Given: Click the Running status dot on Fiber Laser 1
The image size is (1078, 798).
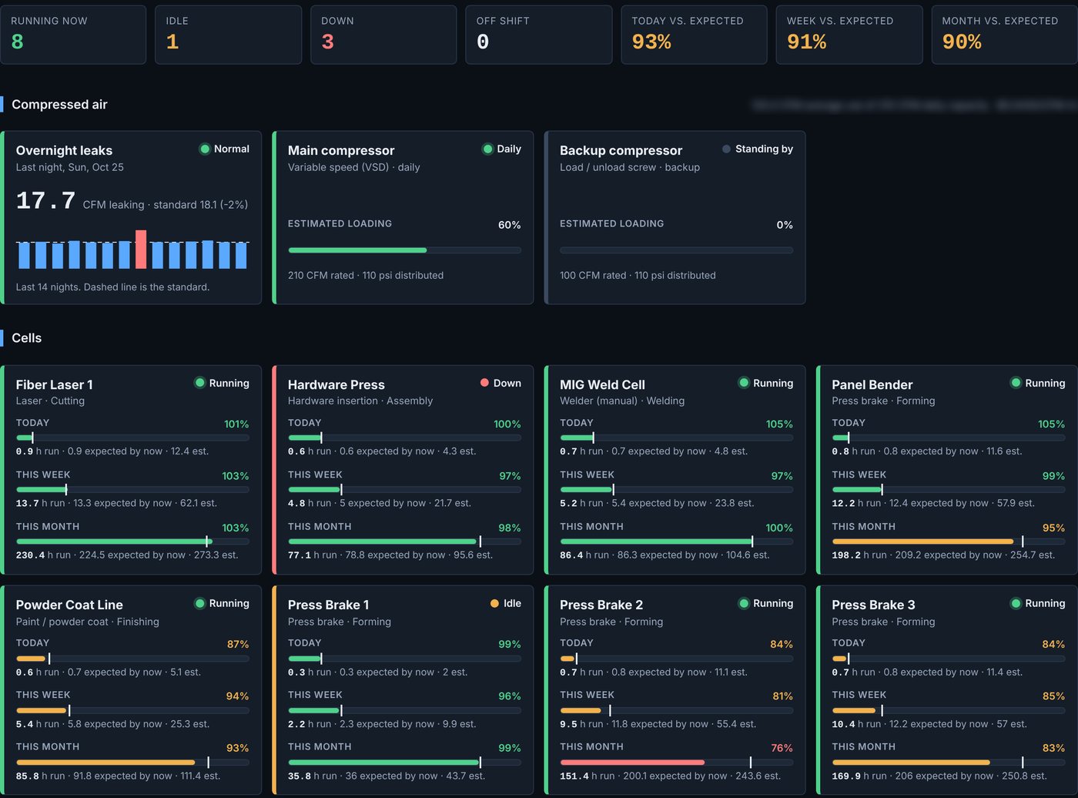Looking at the screenshot, I should (199, 383).
